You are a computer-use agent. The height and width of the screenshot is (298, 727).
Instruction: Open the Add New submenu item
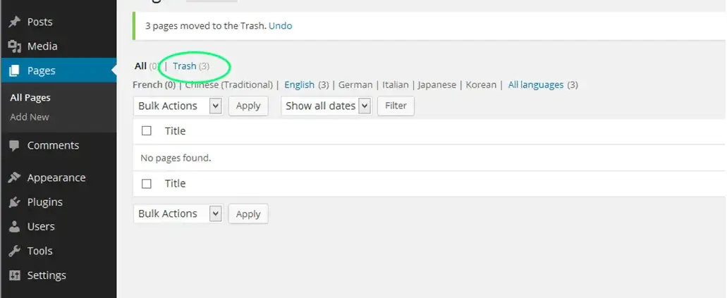(30, 117)
